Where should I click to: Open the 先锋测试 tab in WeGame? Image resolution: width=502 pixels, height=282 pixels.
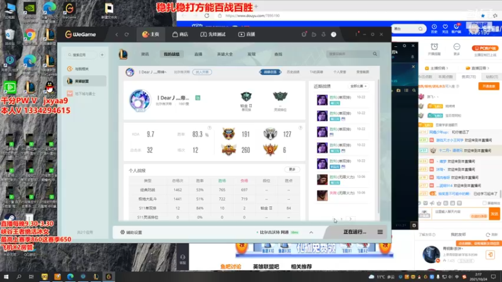[213, 34]
